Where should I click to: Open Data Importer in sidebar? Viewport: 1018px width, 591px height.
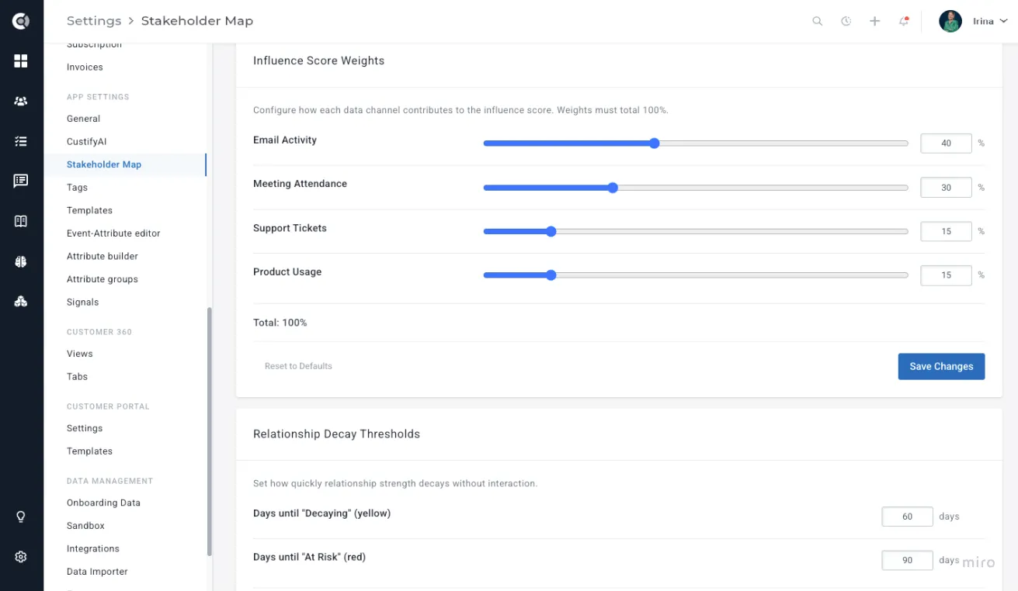coord(97,572)
